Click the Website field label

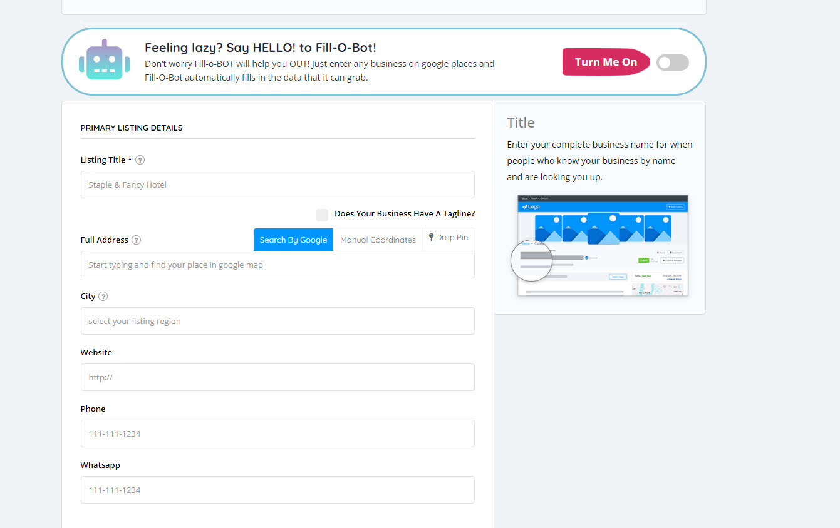(x=96, y=353)
